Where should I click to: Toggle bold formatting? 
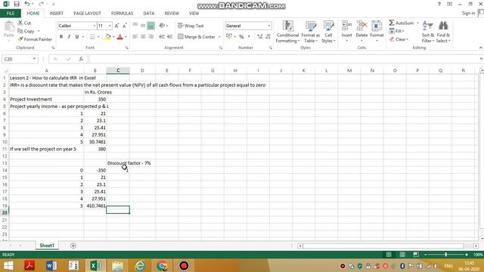[61, 37]
